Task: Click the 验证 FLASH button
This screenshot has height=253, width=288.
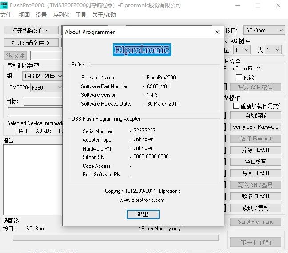Action: [256, 196]
